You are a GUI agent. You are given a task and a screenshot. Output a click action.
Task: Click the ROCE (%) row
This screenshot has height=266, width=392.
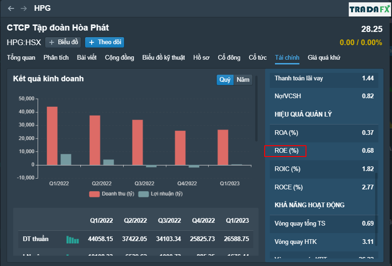pos(324,187)
